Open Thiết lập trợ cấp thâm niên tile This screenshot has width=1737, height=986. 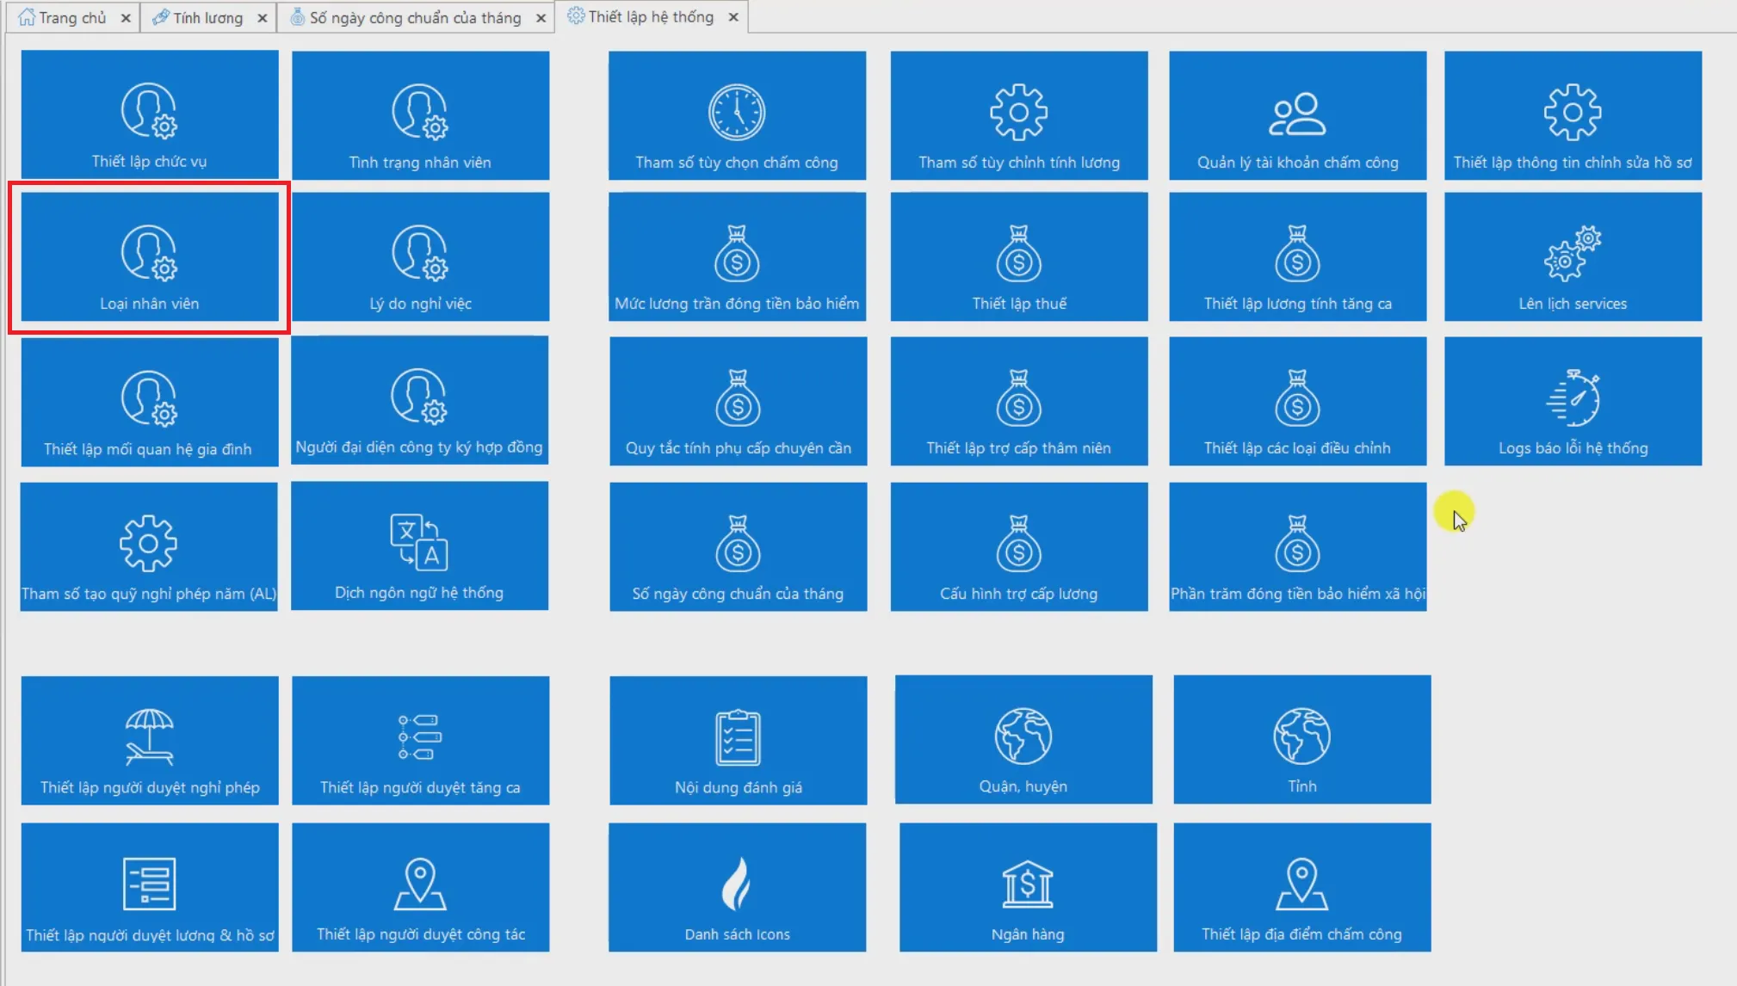[x=1019, y=401]
